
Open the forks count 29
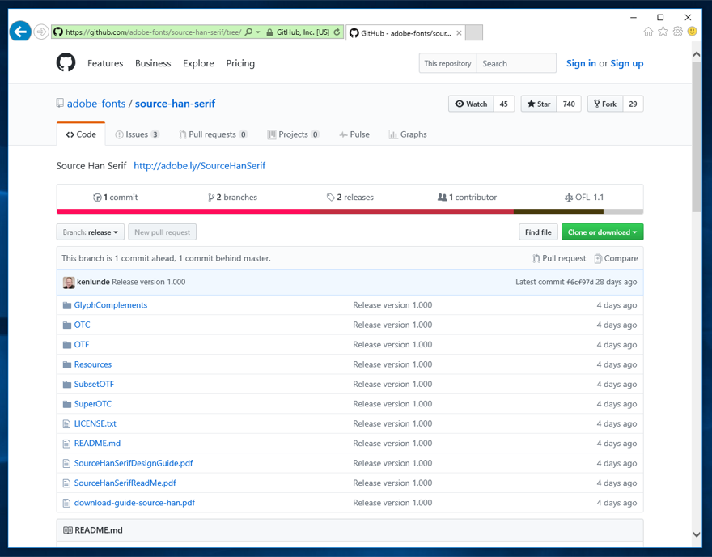633,104
